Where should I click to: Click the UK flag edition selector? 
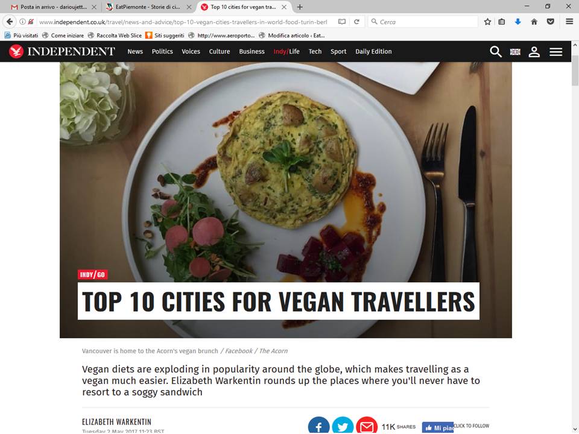[515, 52]
